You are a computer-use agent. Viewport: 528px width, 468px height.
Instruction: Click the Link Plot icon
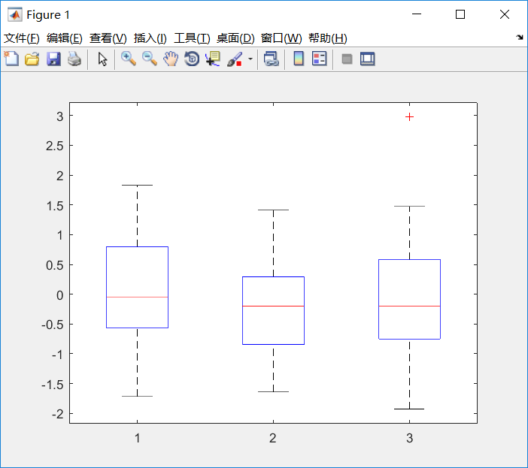pyautogui.click(x=272, y=59)
